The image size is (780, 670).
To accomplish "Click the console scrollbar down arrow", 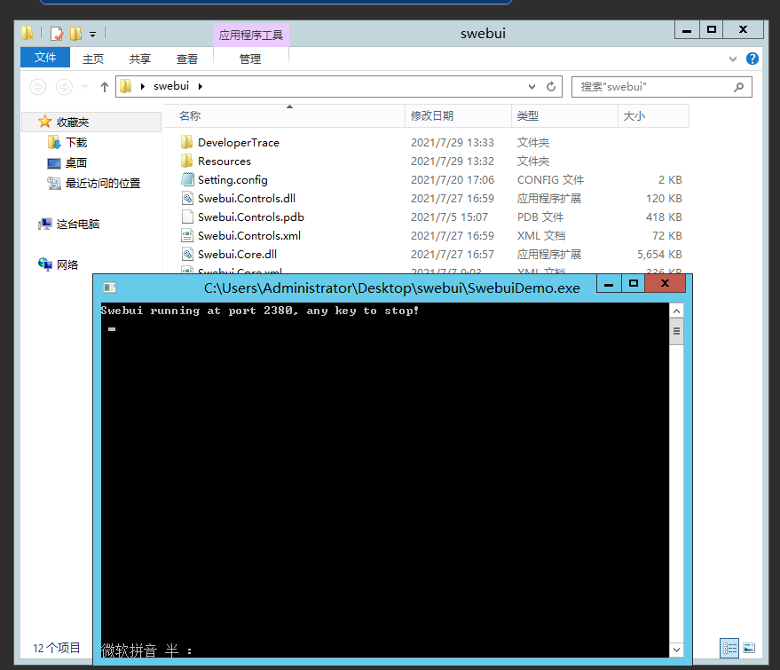I will pos(676,650).
